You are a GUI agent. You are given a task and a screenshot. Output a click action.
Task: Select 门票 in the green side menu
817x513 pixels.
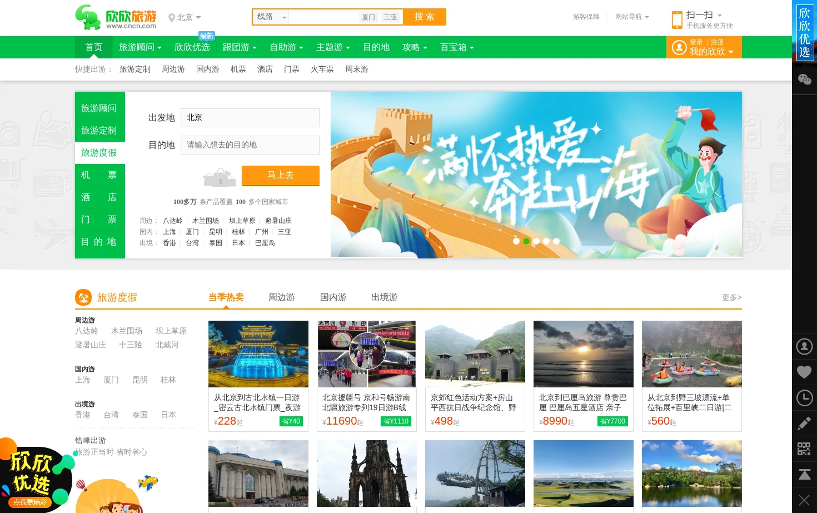(100, 220)
